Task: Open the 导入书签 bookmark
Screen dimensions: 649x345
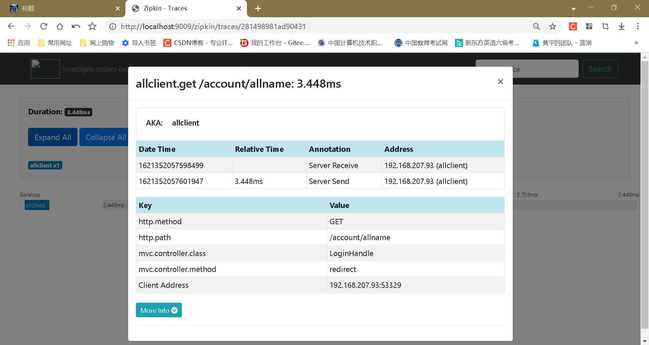Action: tap(139, 43)
